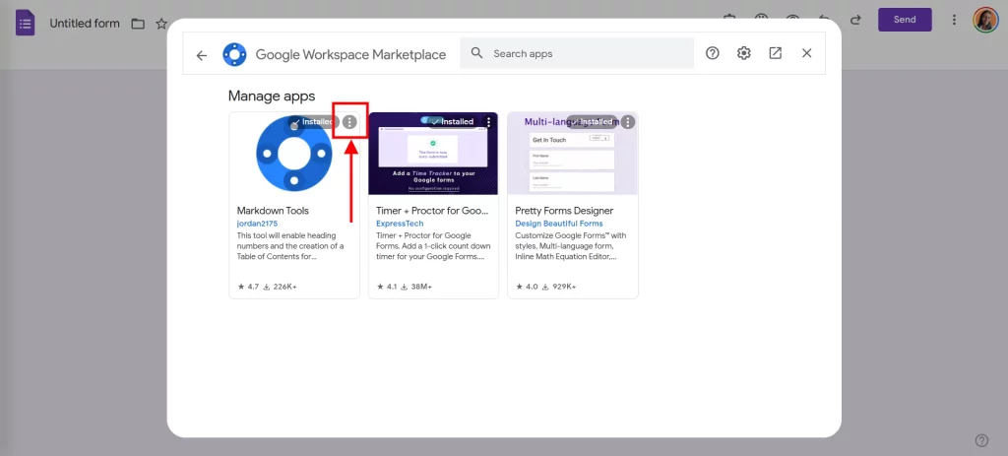Open the Google account avatar
1008x456 pixels.
click(984, 20)
